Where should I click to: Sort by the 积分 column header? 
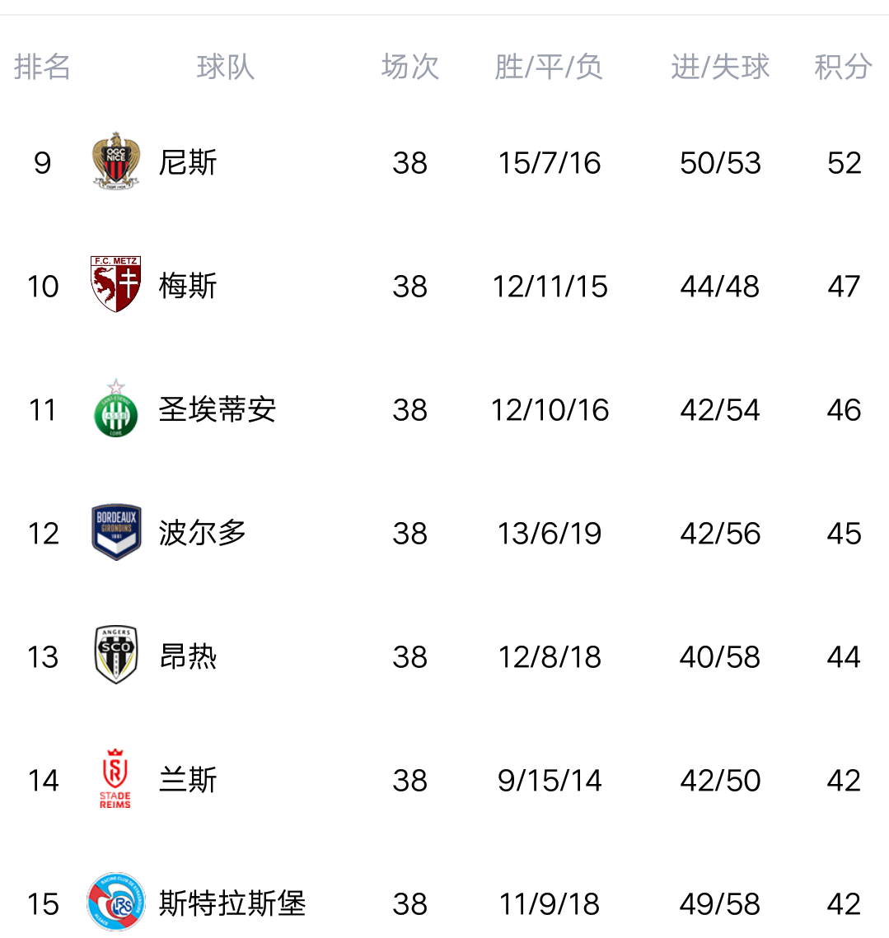[x=843, y=67]
